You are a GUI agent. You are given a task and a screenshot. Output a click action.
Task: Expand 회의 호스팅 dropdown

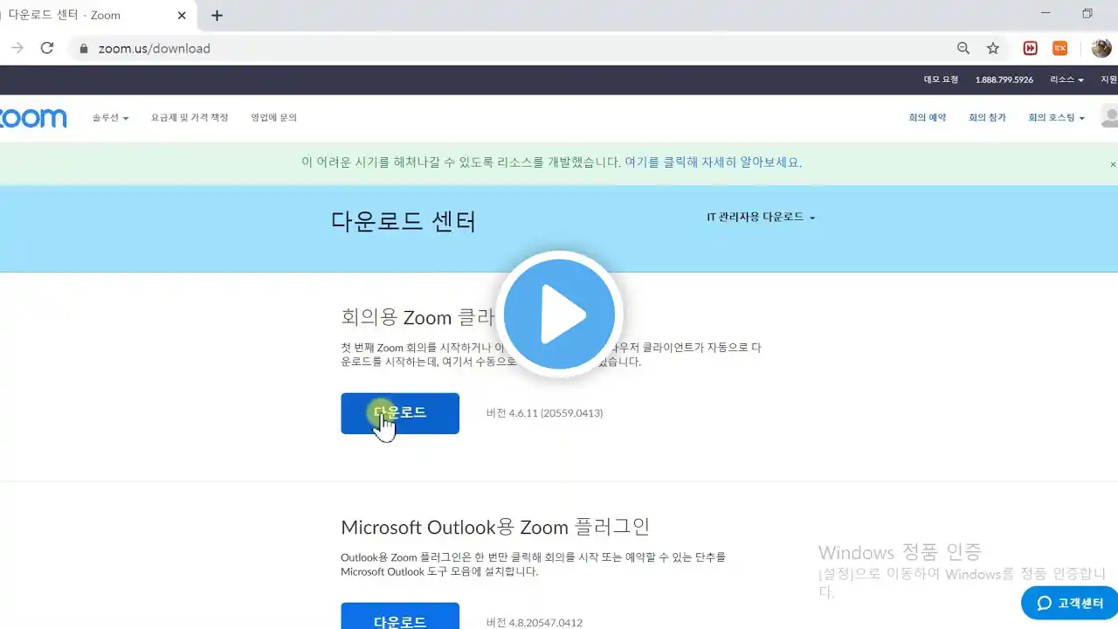tap(1057, 118)
